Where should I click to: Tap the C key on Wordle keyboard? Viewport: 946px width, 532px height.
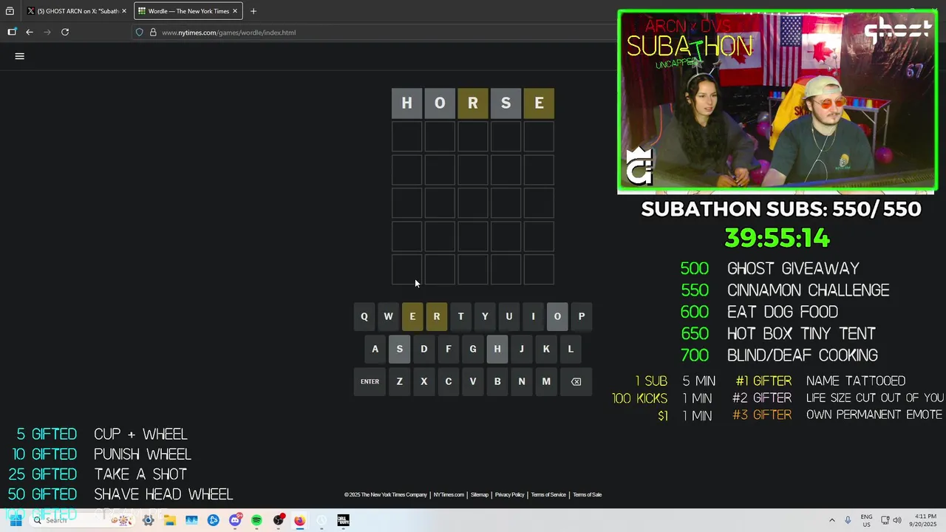(x=448, y=382)
